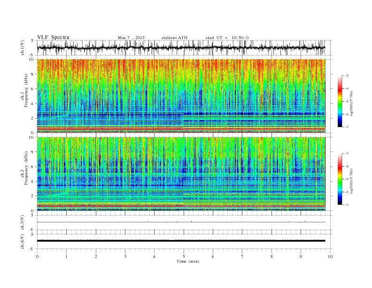Click time axis tick label '2'
The height and width of the screenshot is (288, 372).
[96, 256]
